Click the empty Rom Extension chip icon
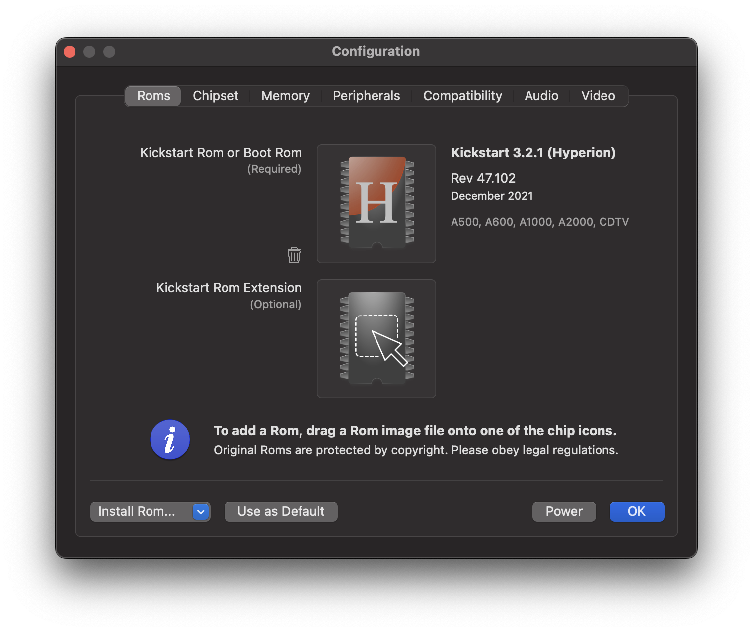The width and height of the screenshot is (753, 632). coord(376,339)
